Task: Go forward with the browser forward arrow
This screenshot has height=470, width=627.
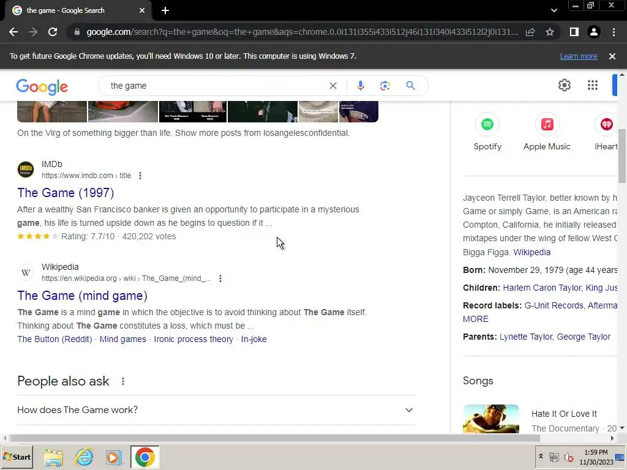Action: (x=33, y=32)
